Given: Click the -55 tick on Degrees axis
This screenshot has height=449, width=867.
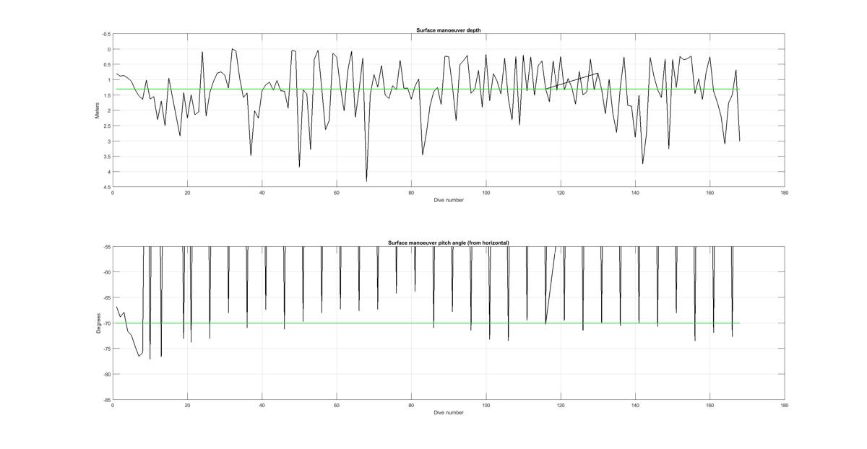Looking at the screenshot, I should [x=107, y=247].
